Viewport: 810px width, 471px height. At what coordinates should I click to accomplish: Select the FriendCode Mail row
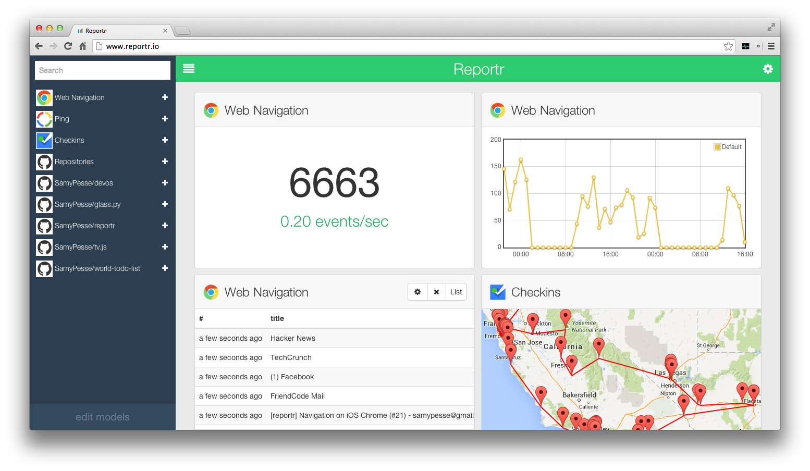335,396
